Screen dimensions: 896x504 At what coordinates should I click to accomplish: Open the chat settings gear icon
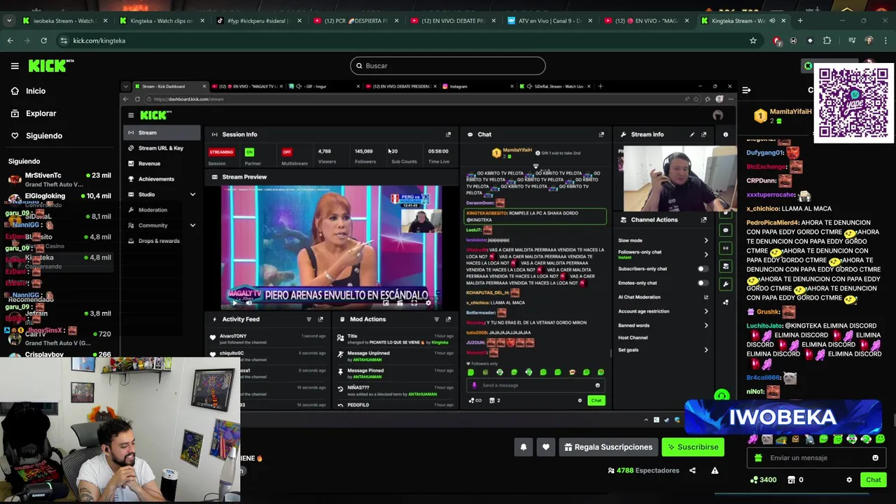(x=849, y=480)
